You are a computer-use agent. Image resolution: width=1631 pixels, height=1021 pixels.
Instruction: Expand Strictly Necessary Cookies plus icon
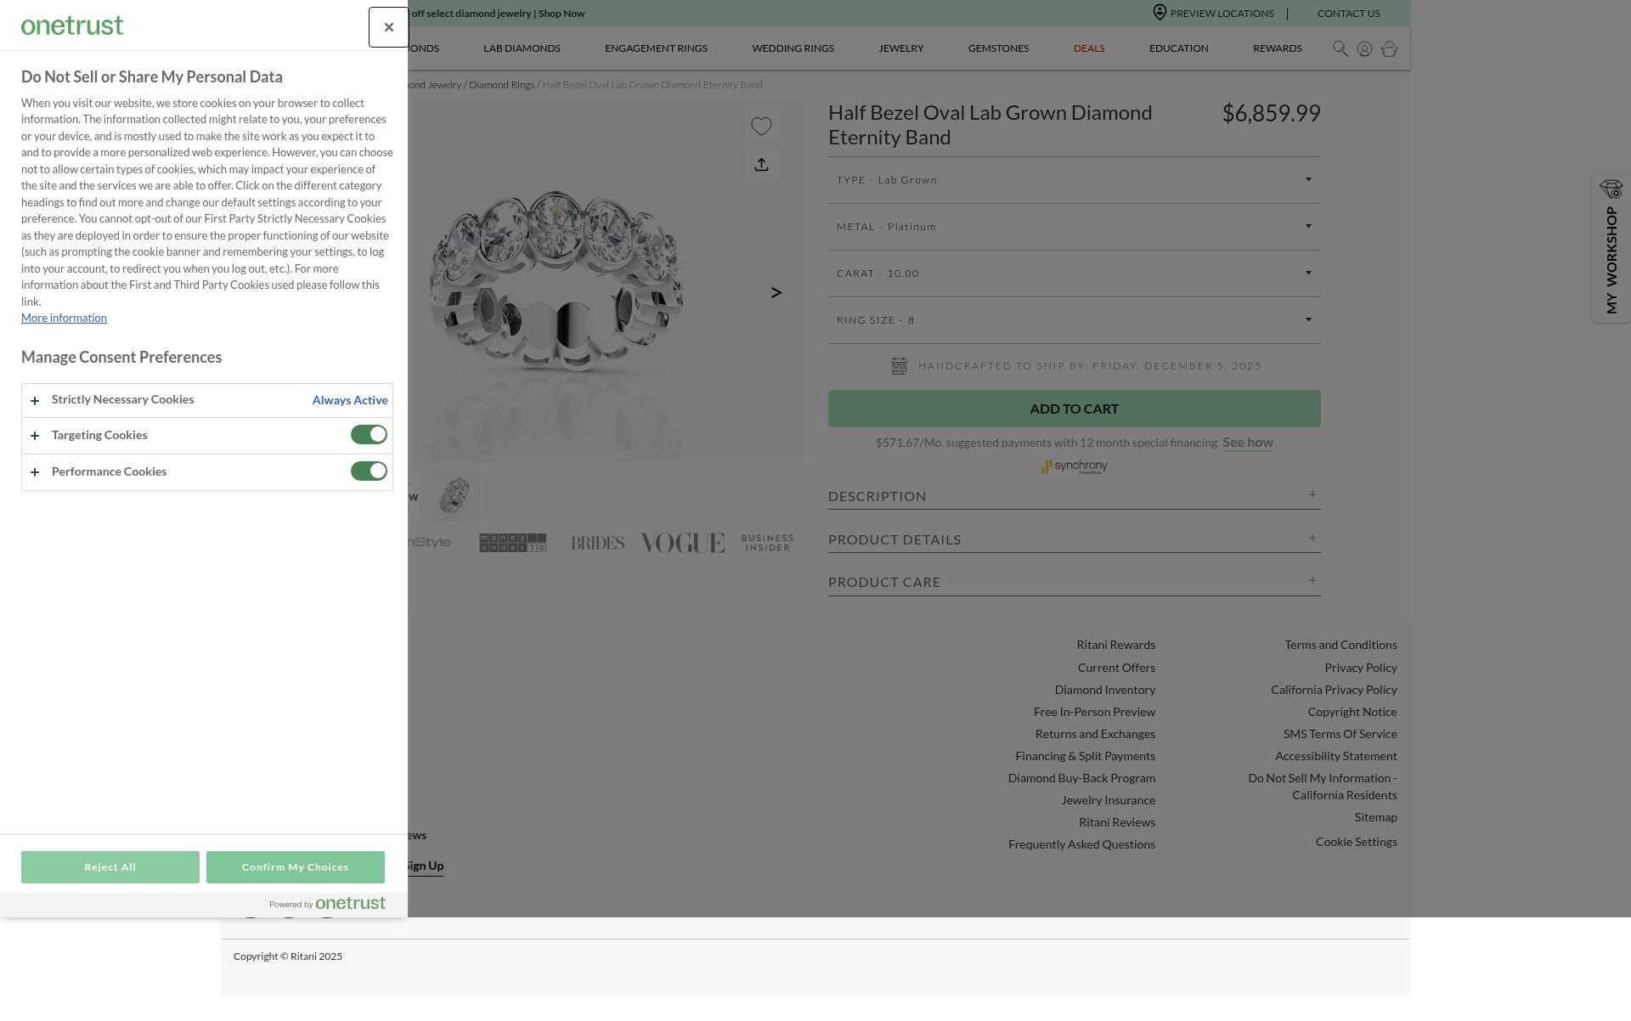(35, 401)
